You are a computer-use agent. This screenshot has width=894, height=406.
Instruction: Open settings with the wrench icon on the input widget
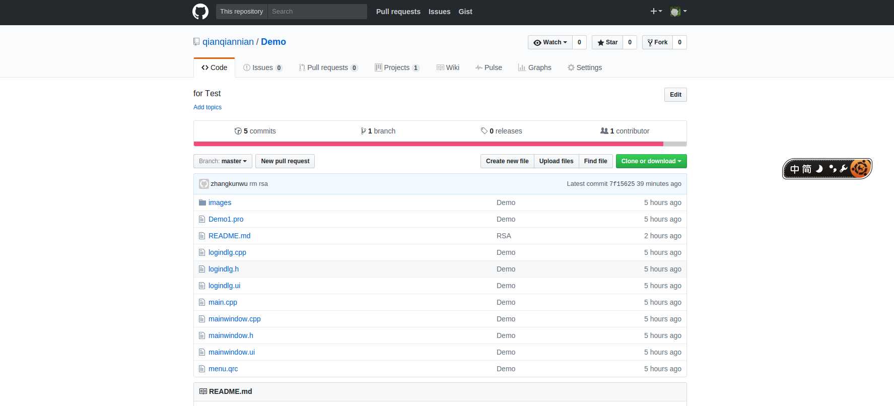click(844, 169)
